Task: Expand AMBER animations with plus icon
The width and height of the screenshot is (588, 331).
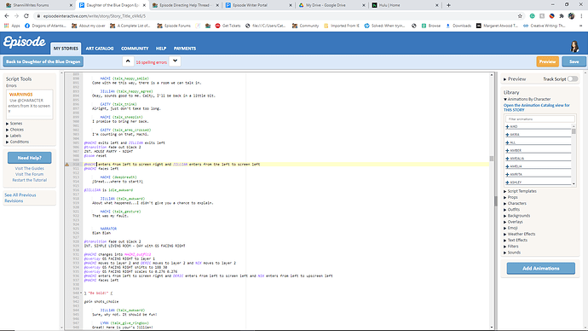Action: [x=507, y=150]
